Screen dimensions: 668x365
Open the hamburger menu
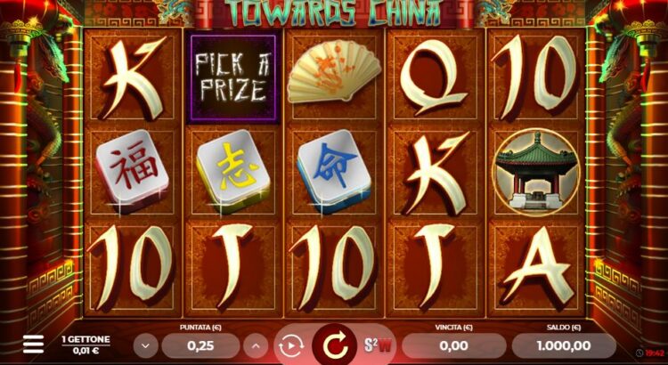pos(33,344)
